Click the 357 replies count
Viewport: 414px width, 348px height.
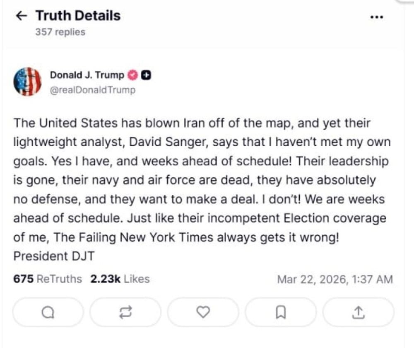60,32
